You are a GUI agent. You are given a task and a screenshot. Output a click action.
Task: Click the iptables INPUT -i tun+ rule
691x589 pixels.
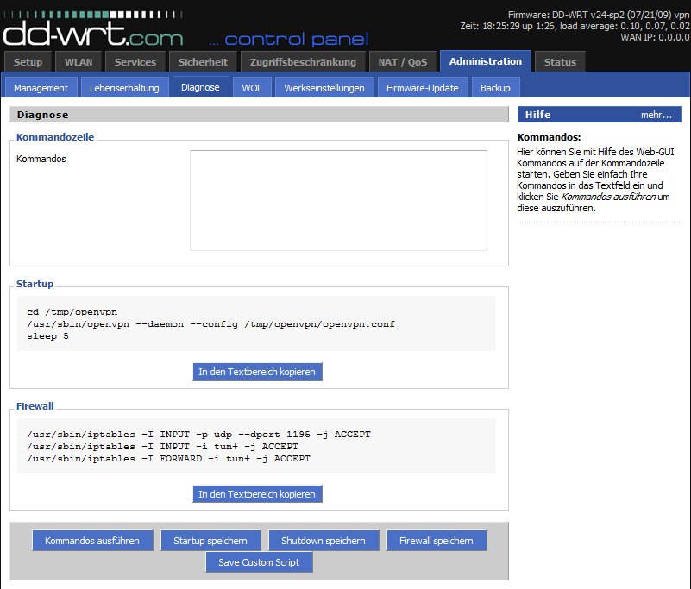click(163, 446)
